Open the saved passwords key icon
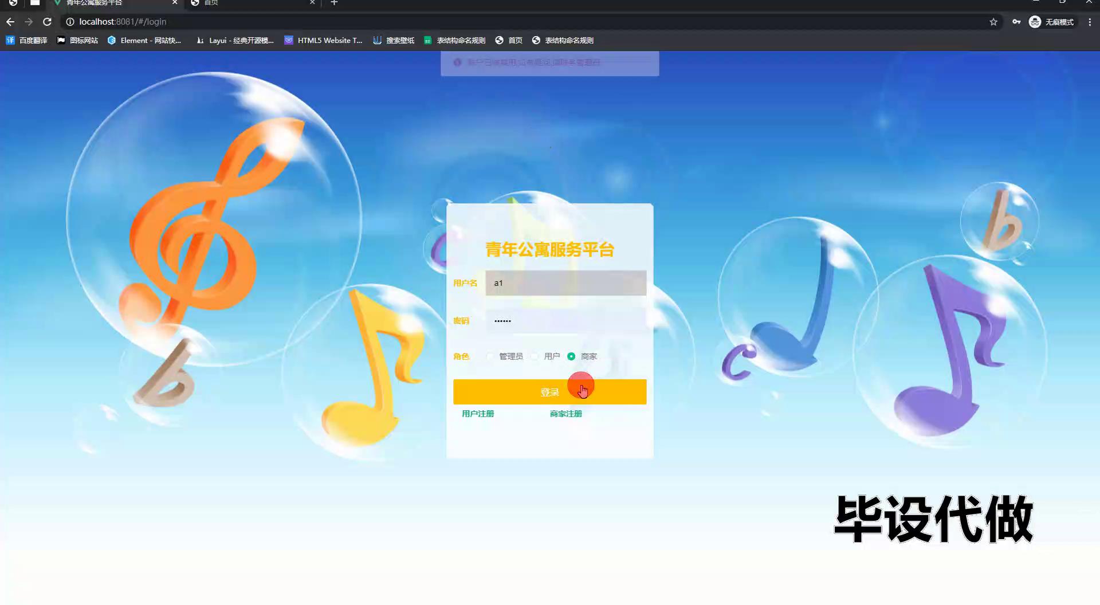This screenshot has width=1100, height=605. [x=1016, y=22]
